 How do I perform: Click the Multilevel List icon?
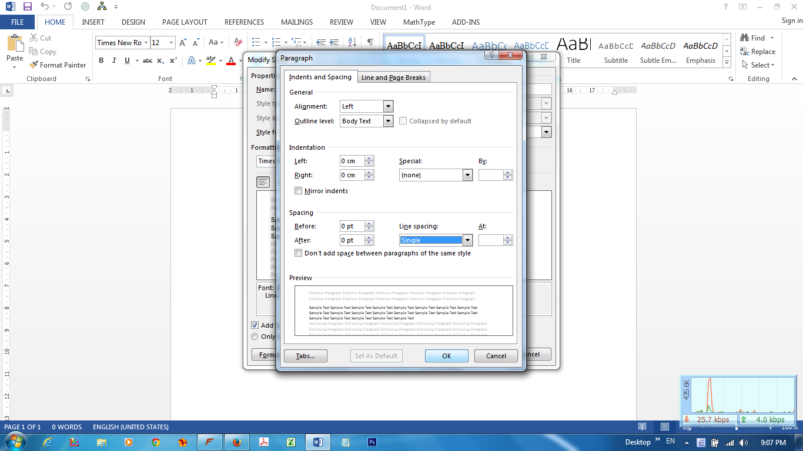(x=297, y=42)
